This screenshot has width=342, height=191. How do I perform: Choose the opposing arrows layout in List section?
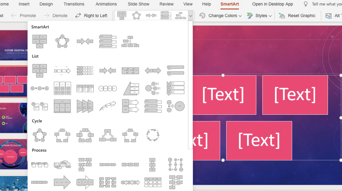click(107, 71)
